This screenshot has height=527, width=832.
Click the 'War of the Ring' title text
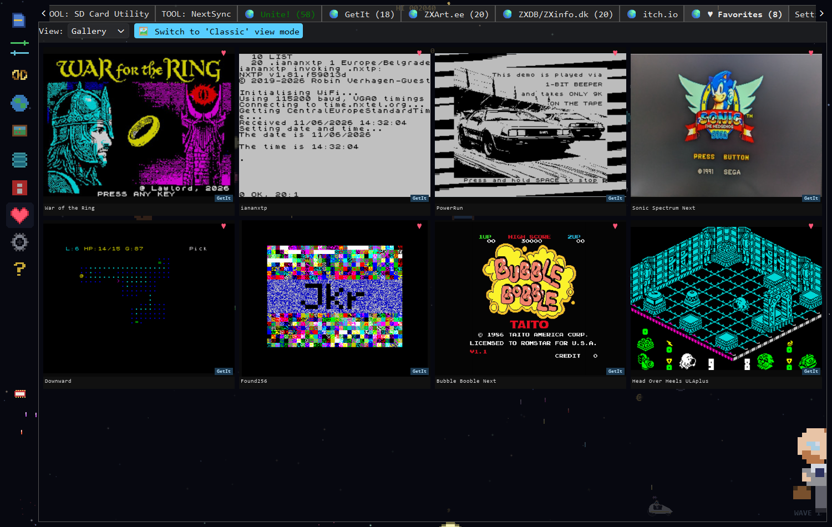(x=70, y=208)
